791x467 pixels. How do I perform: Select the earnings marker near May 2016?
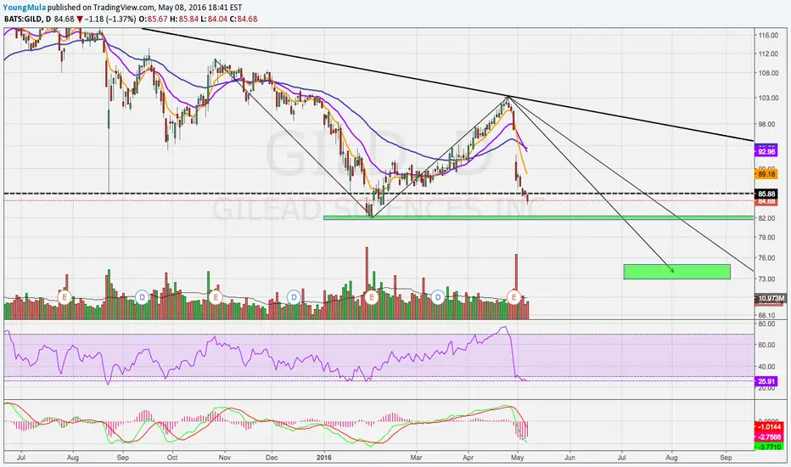pos(514,297)
